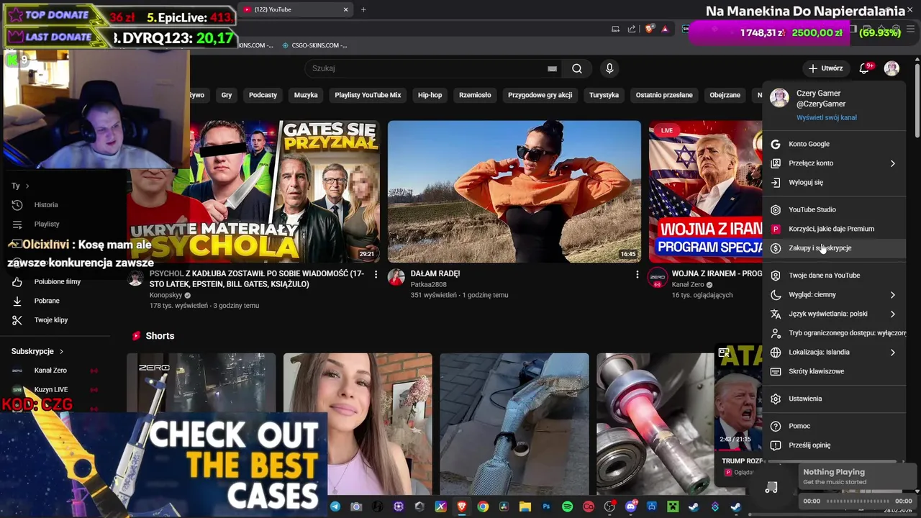
Task: Toggle restricted mode: Tryb ograniczonego dostępu
Action: coord(835,333)
